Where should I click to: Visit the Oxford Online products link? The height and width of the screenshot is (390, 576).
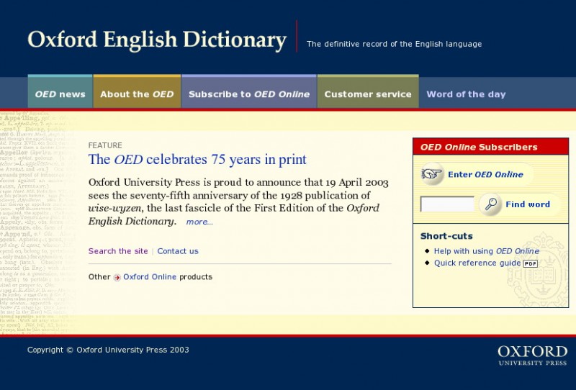click(x=150, y=277)
